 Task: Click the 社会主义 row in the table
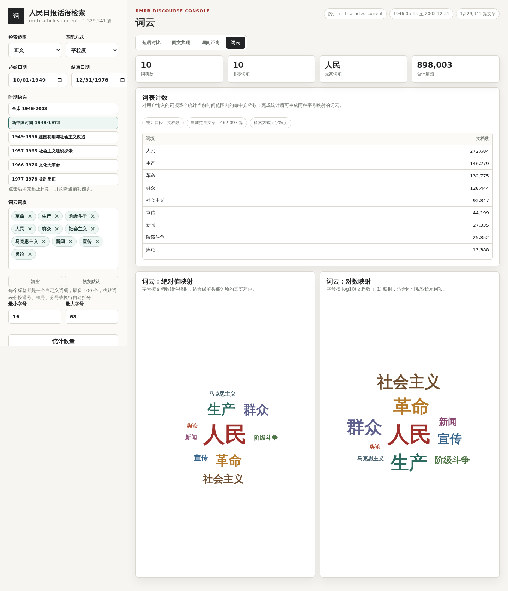point(317,200)
